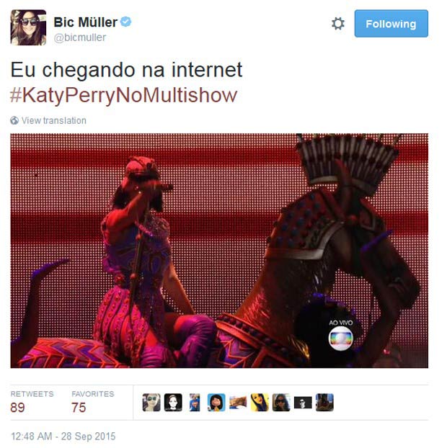Click the tweet text Eu chegando na internet
447x448 pixels.
126,70
